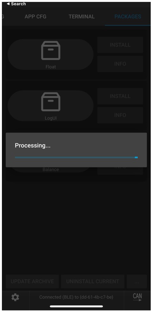152x311 pixels.
Task: Tap the Connected (BLE) status text
Action: pos(76,297)
